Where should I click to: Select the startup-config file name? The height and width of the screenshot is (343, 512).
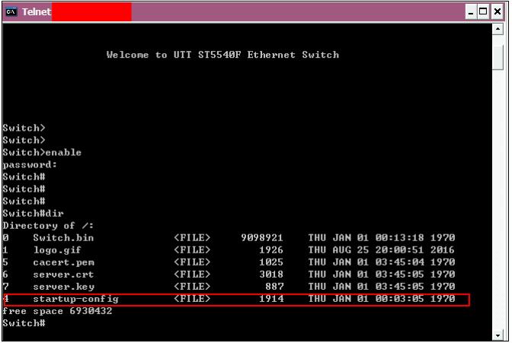pyautogui.click(x=75, y=299)
